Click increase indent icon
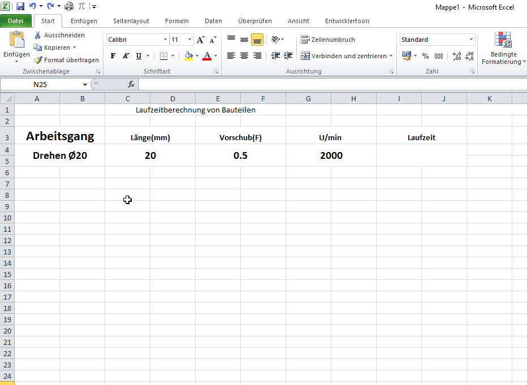This screenshot has width=527, height=385. pos(288,56)
